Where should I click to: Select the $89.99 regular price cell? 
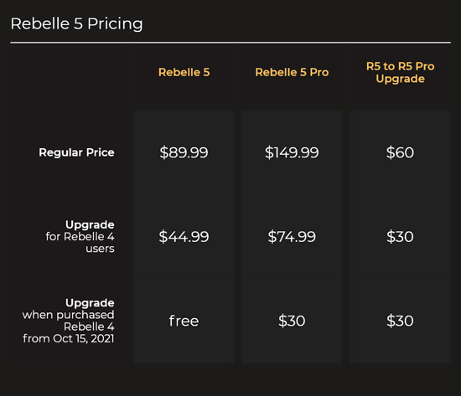[184, 152]
